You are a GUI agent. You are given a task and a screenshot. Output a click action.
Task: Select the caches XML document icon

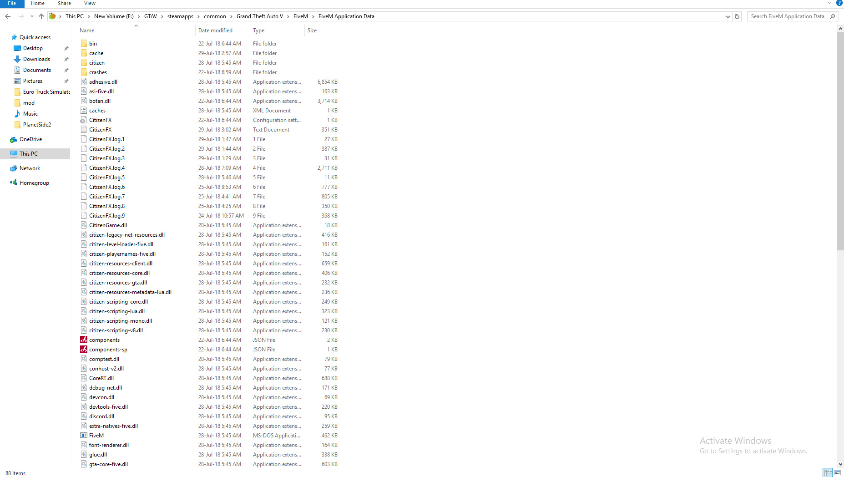pyautogui.click(x=84, y=111)
